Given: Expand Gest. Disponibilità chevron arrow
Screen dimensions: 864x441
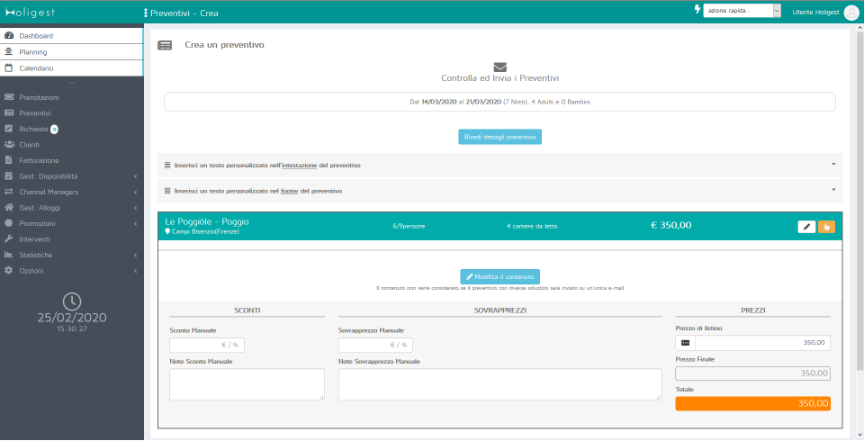Looking at the screenshot, I should (x=136, y=176).
